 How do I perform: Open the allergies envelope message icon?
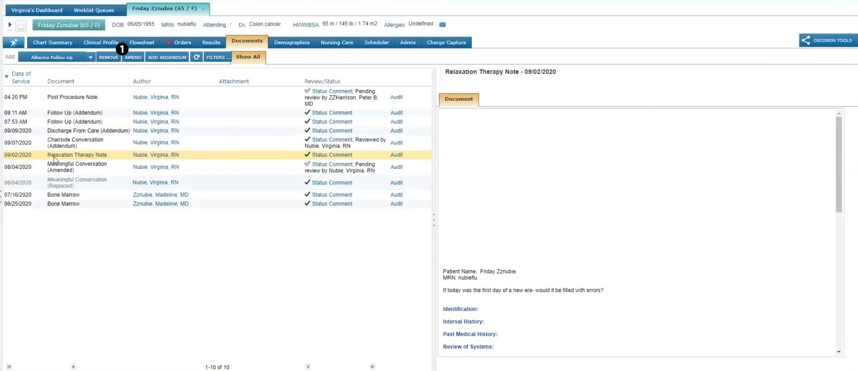[442, 25]
